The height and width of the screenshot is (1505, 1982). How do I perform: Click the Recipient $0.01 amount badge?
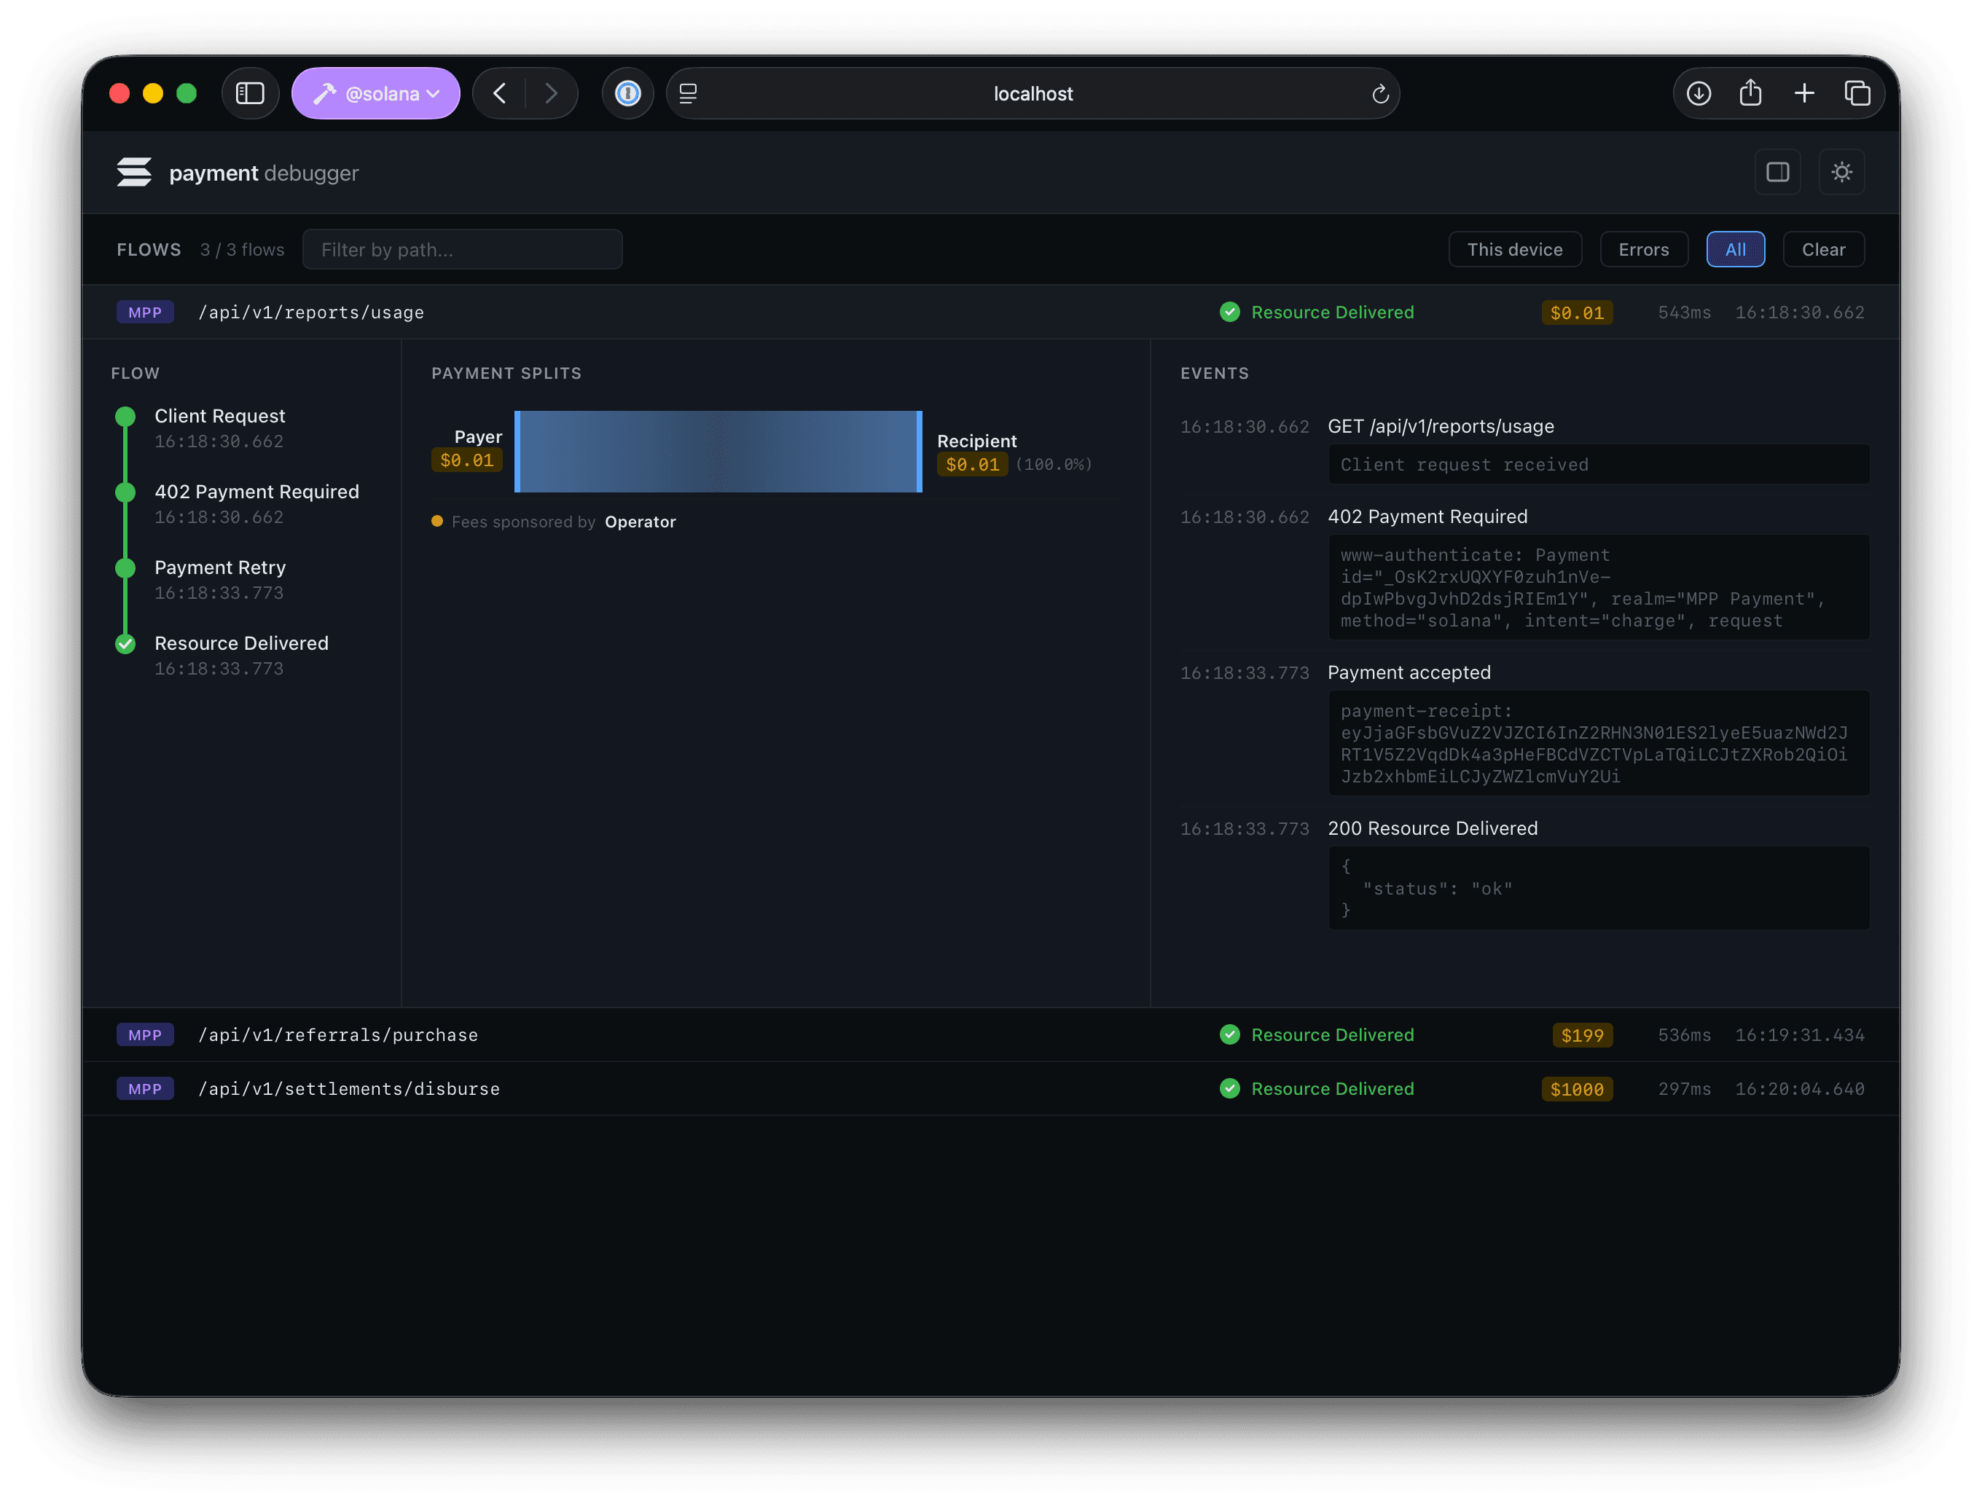click(972, 465)
